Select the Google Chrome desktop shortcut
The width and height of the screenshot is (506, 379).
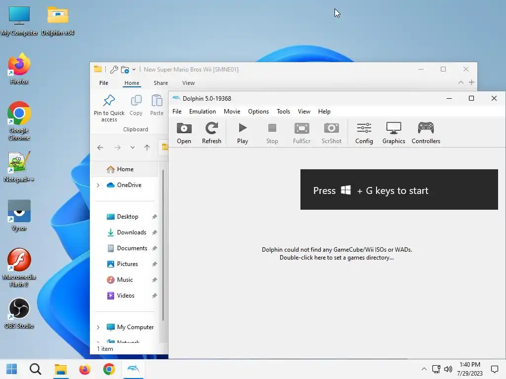tap(19, 121)
